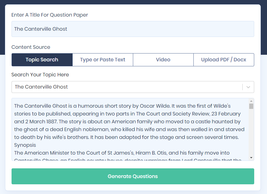Click the topic search combo box

click(x=125, y=87)
